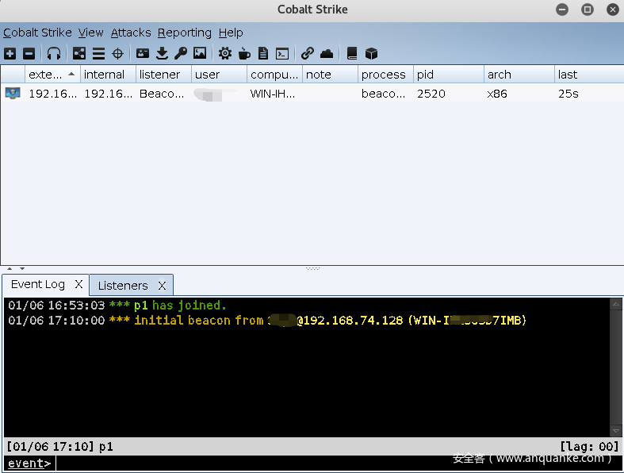The image size is (624, 473).
Task: Sort sessions by the pid column header
Action: pyautogui.click(x=448, y=75)
